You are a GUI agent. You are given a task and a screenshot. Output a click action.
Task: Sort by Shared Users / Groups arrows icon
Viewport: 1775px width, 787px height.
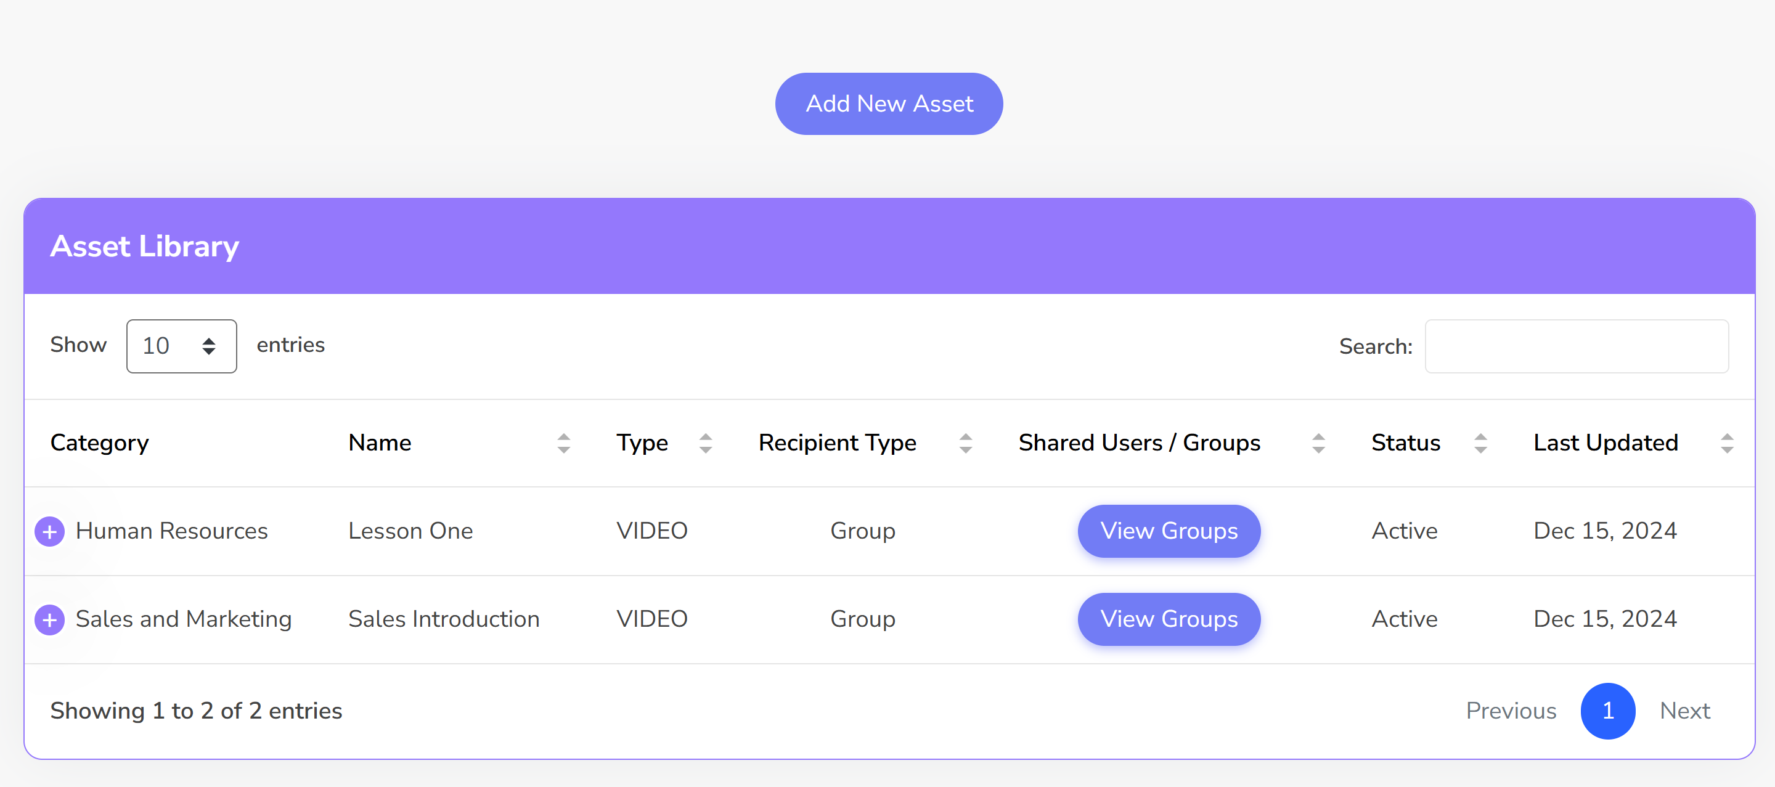tap(1318, 443)
